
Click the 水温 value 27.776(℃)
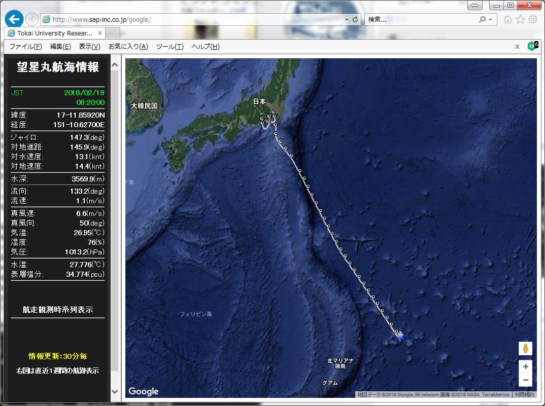point(87,264)
